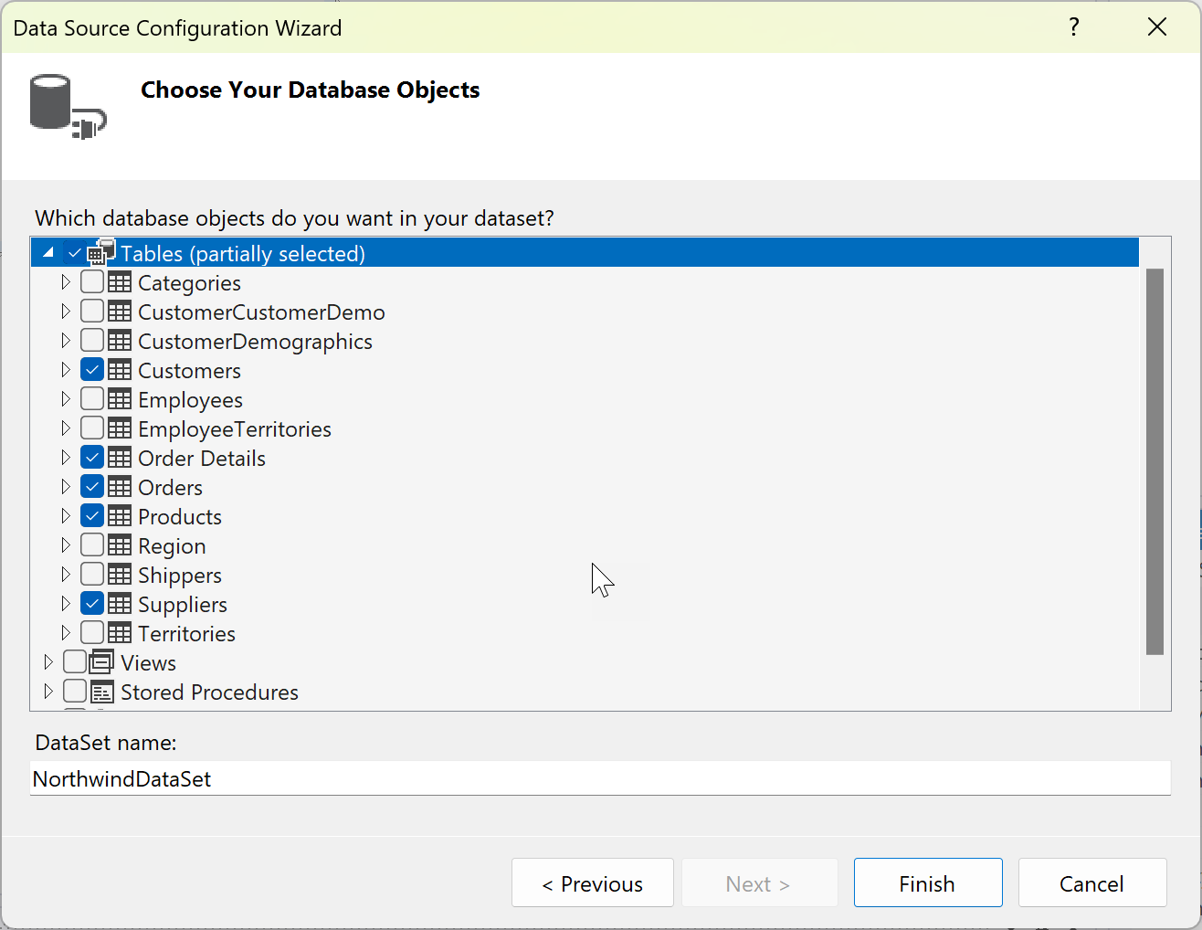Click the Finish button
1202x930 pixels.
927,882
